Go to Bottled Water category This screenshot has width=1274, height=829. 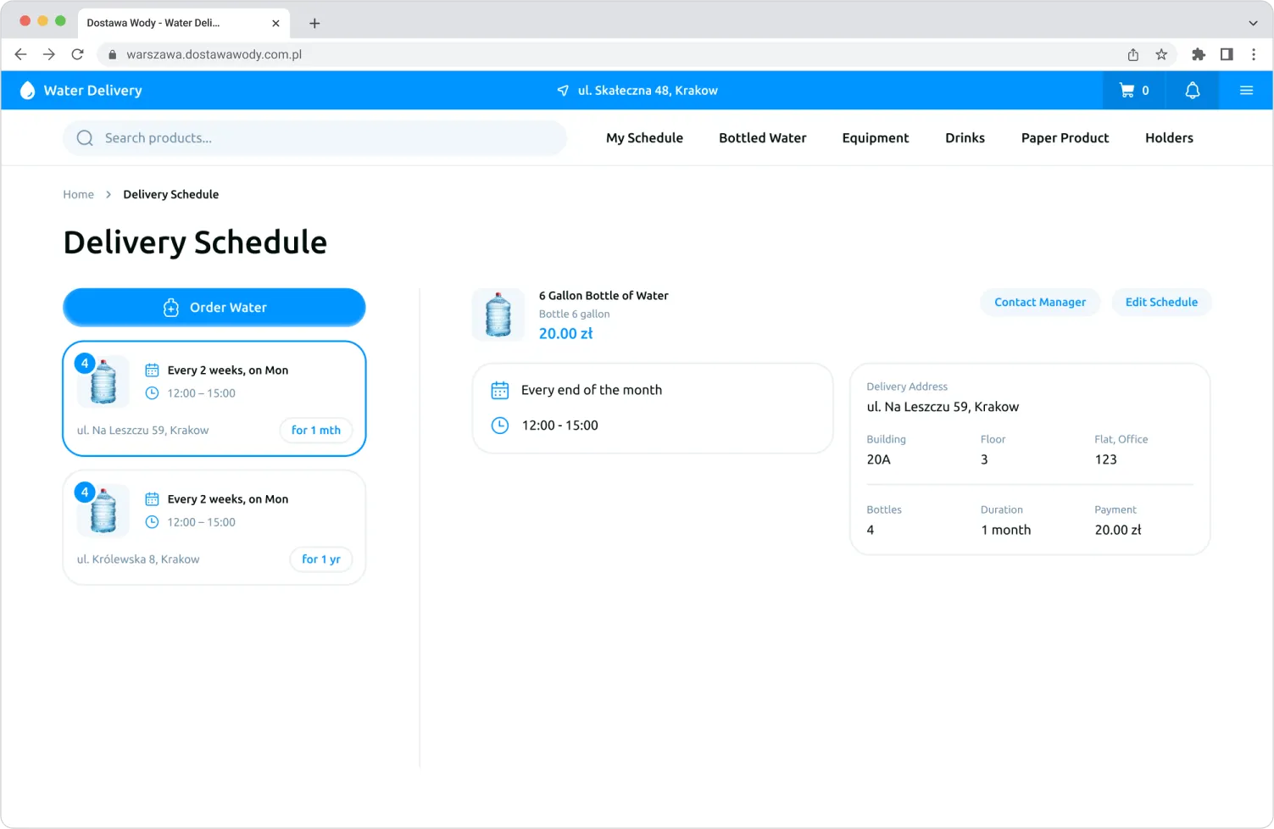coord(762,138)
